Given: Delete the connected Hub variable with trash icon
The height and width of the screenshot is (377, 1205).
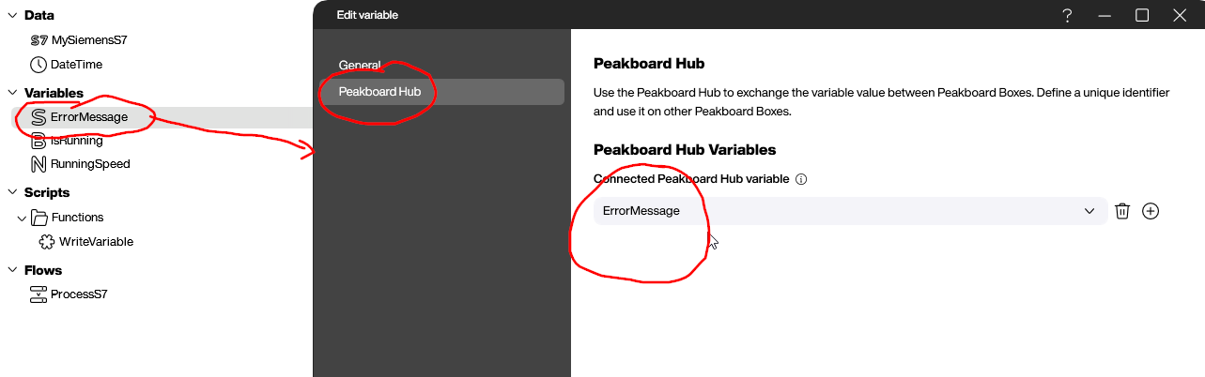Looking at the screenshot, I should tap(1121, 211).
